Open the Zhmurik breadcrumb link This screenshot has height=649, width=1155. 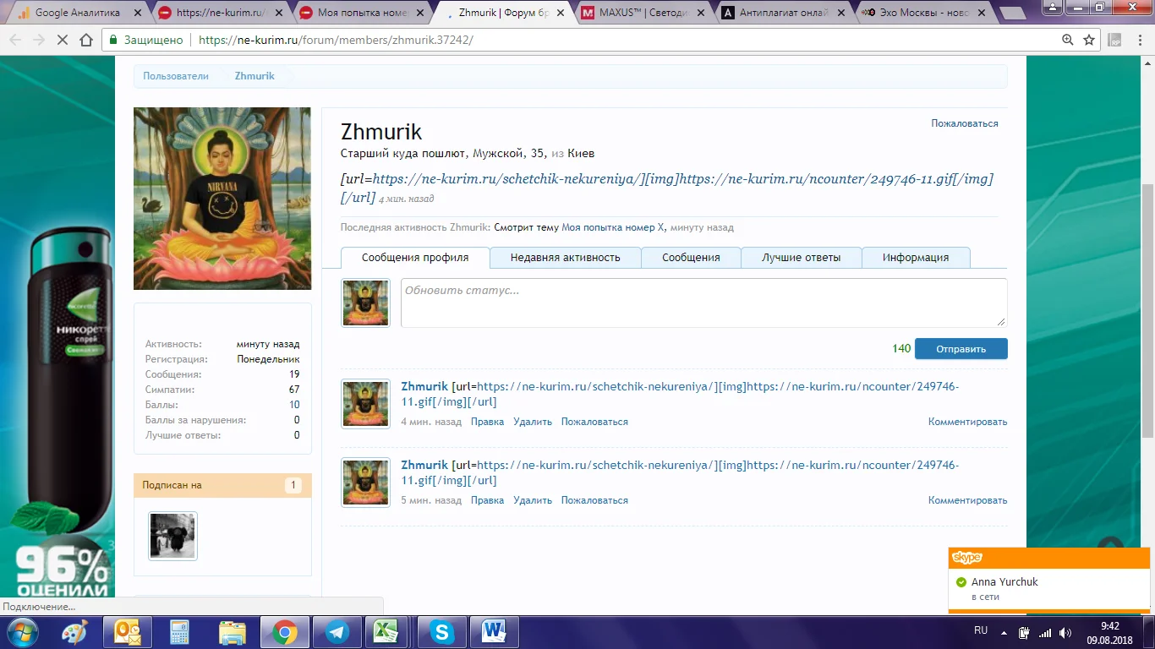click(x=255, y=76)
